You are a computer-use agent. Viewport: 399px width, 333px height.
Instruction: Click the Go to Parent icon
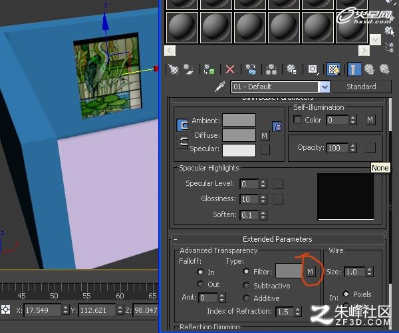pos(369,69)
